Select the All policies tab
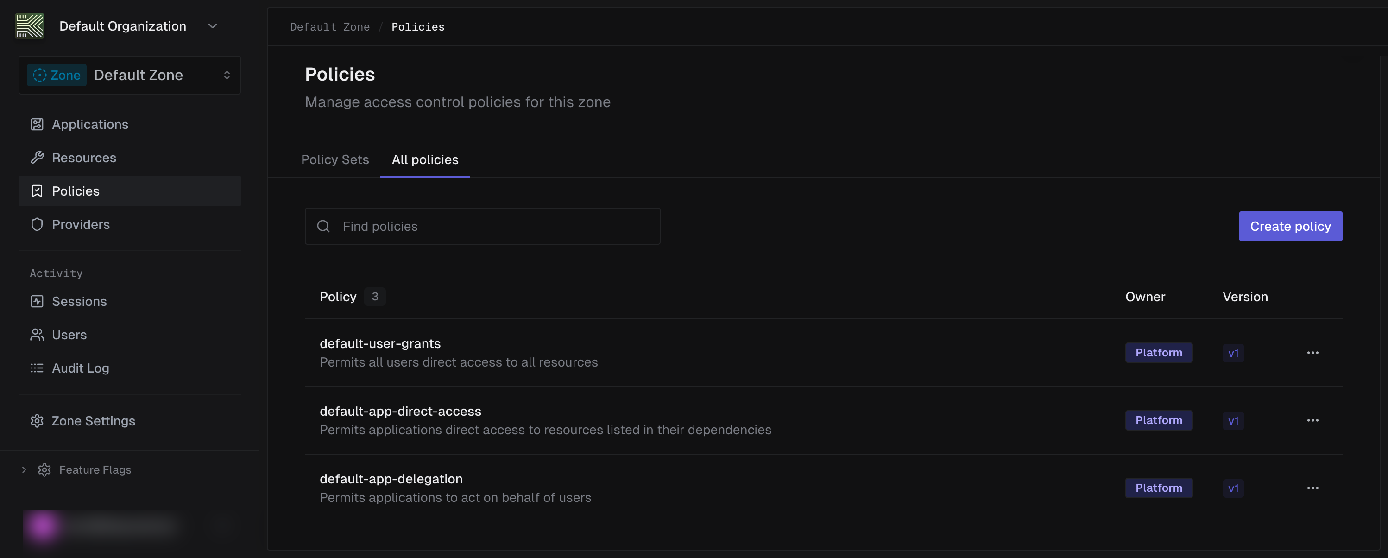Screen dimensions: 1388x558 pyautogui.click(x=424, y=159)
